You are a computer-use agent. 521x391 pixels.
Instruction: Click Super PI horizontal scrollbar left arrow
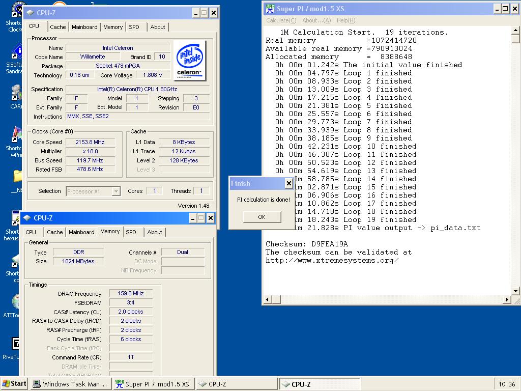pos(268,299)
